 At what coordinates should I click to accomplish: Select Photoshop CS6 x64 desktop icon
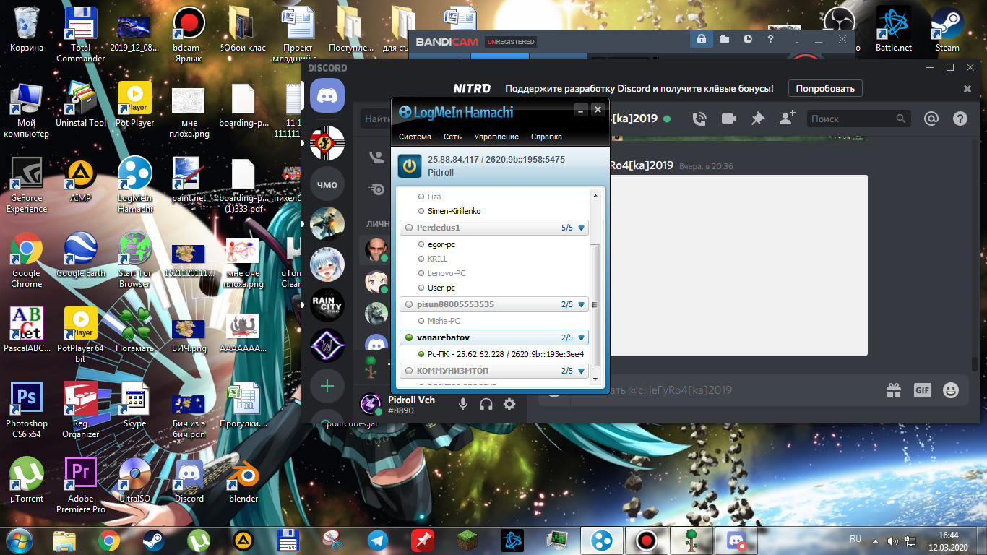(27, 410)
